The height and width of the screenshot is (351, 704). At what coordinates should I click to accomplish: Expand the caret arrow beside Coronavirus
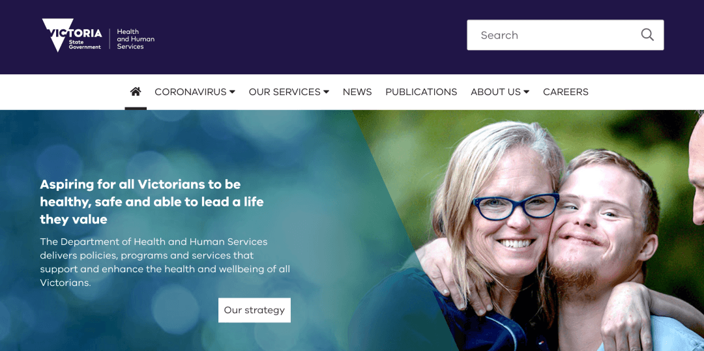click(x=232, y=92)
